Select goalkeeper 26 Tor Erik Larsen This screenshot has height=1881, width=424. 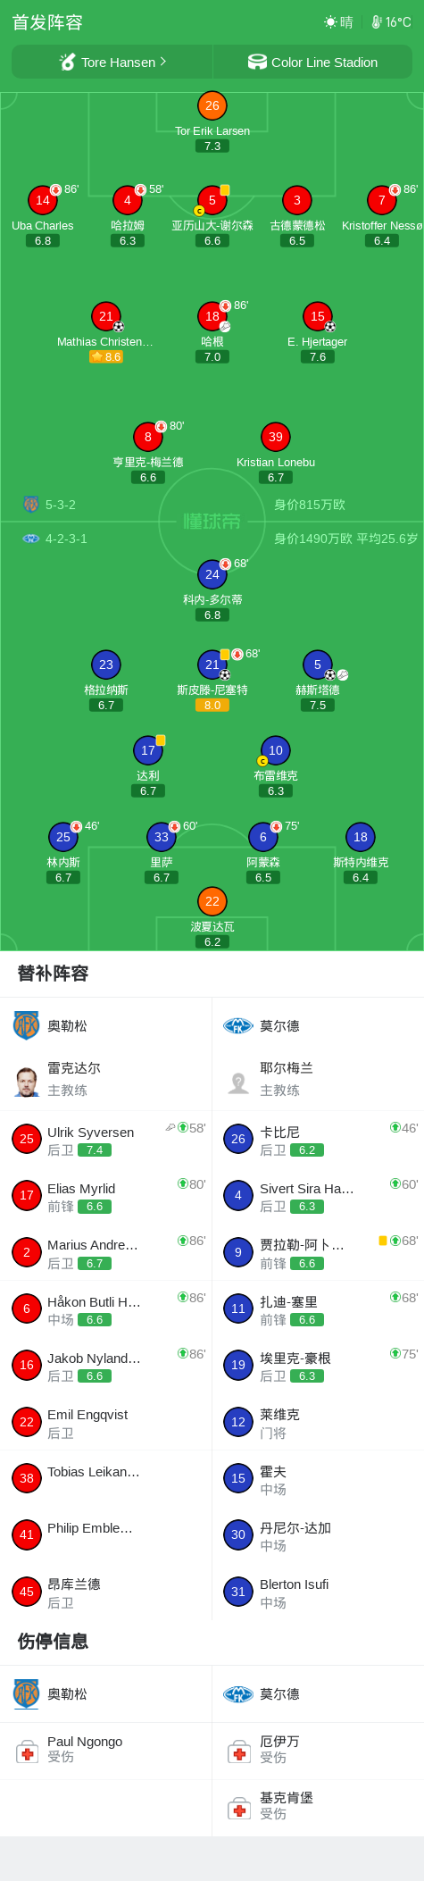[x=212, y=105]
